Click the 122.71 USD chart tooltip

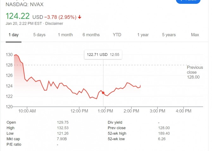[x=103, y=54]
